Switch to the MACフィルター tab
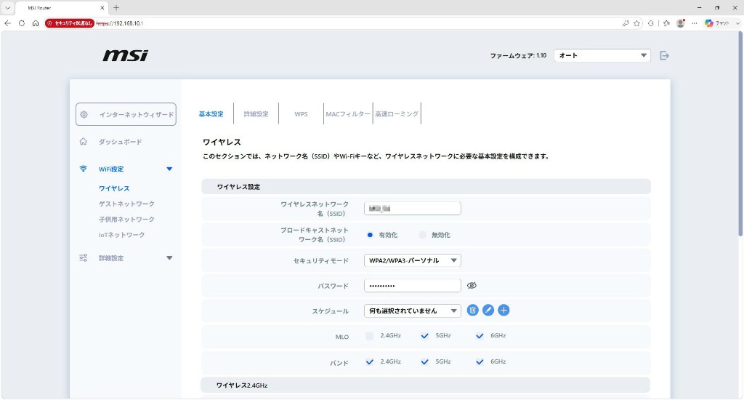Viewport: 744px width, 400px height. click(x=348, y=114)
